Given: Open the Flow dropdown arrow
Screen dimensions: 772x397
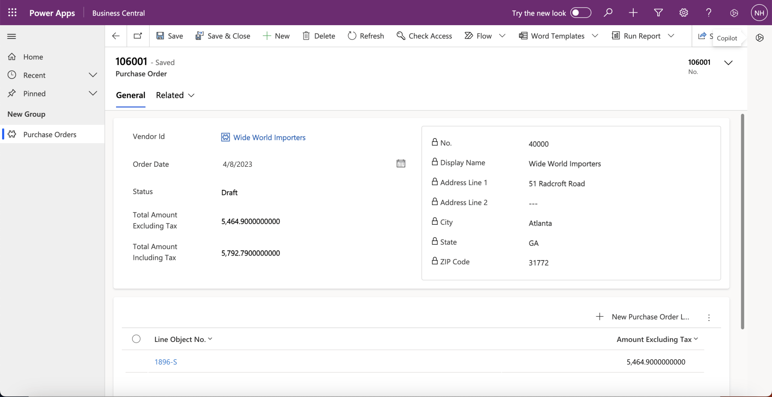Looking at the screenshot, I should 502,36.
